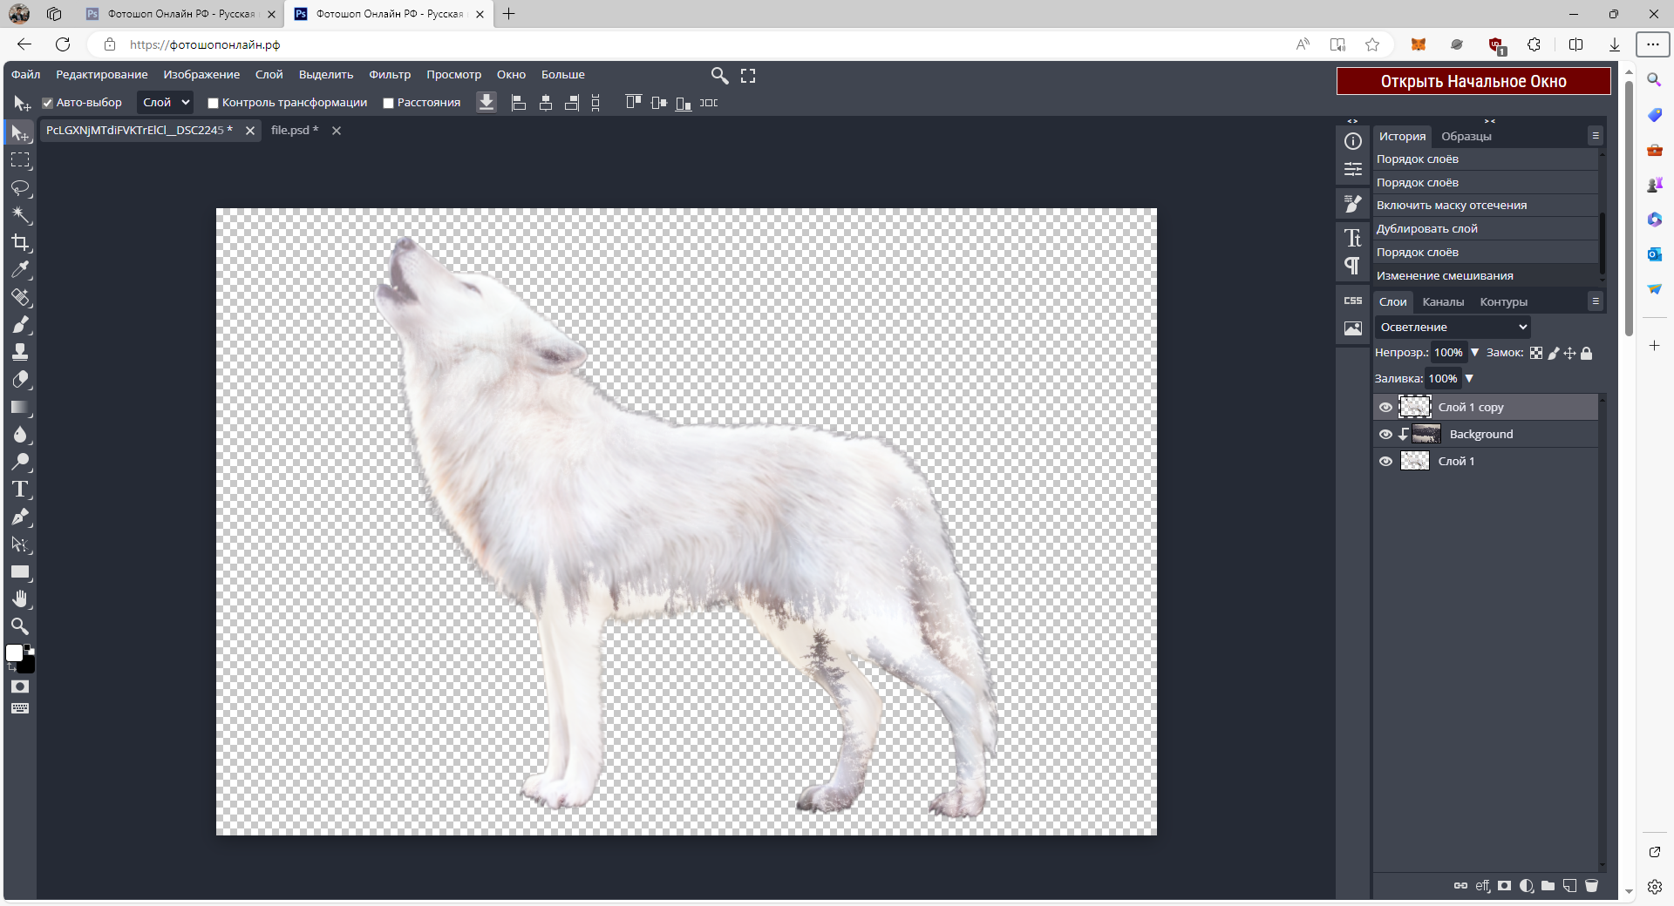Screen dimensions: 1674x906
Task: Click the delete layer trash icon
Action: (1591, 886)
